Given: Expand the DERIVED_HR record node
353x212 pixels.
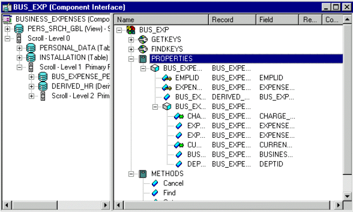Looking at the screenshot, I should (x=31, y=86).
